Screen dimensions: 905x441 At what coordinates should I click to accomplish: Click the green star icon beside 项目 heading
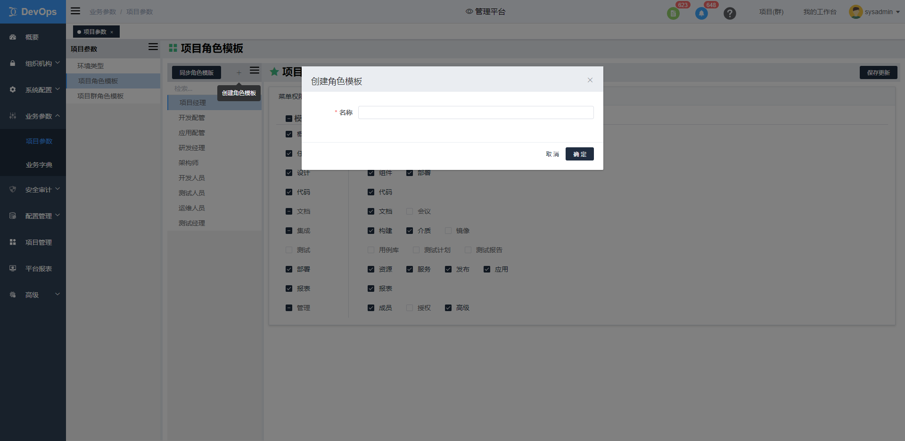tap(274, 72)
